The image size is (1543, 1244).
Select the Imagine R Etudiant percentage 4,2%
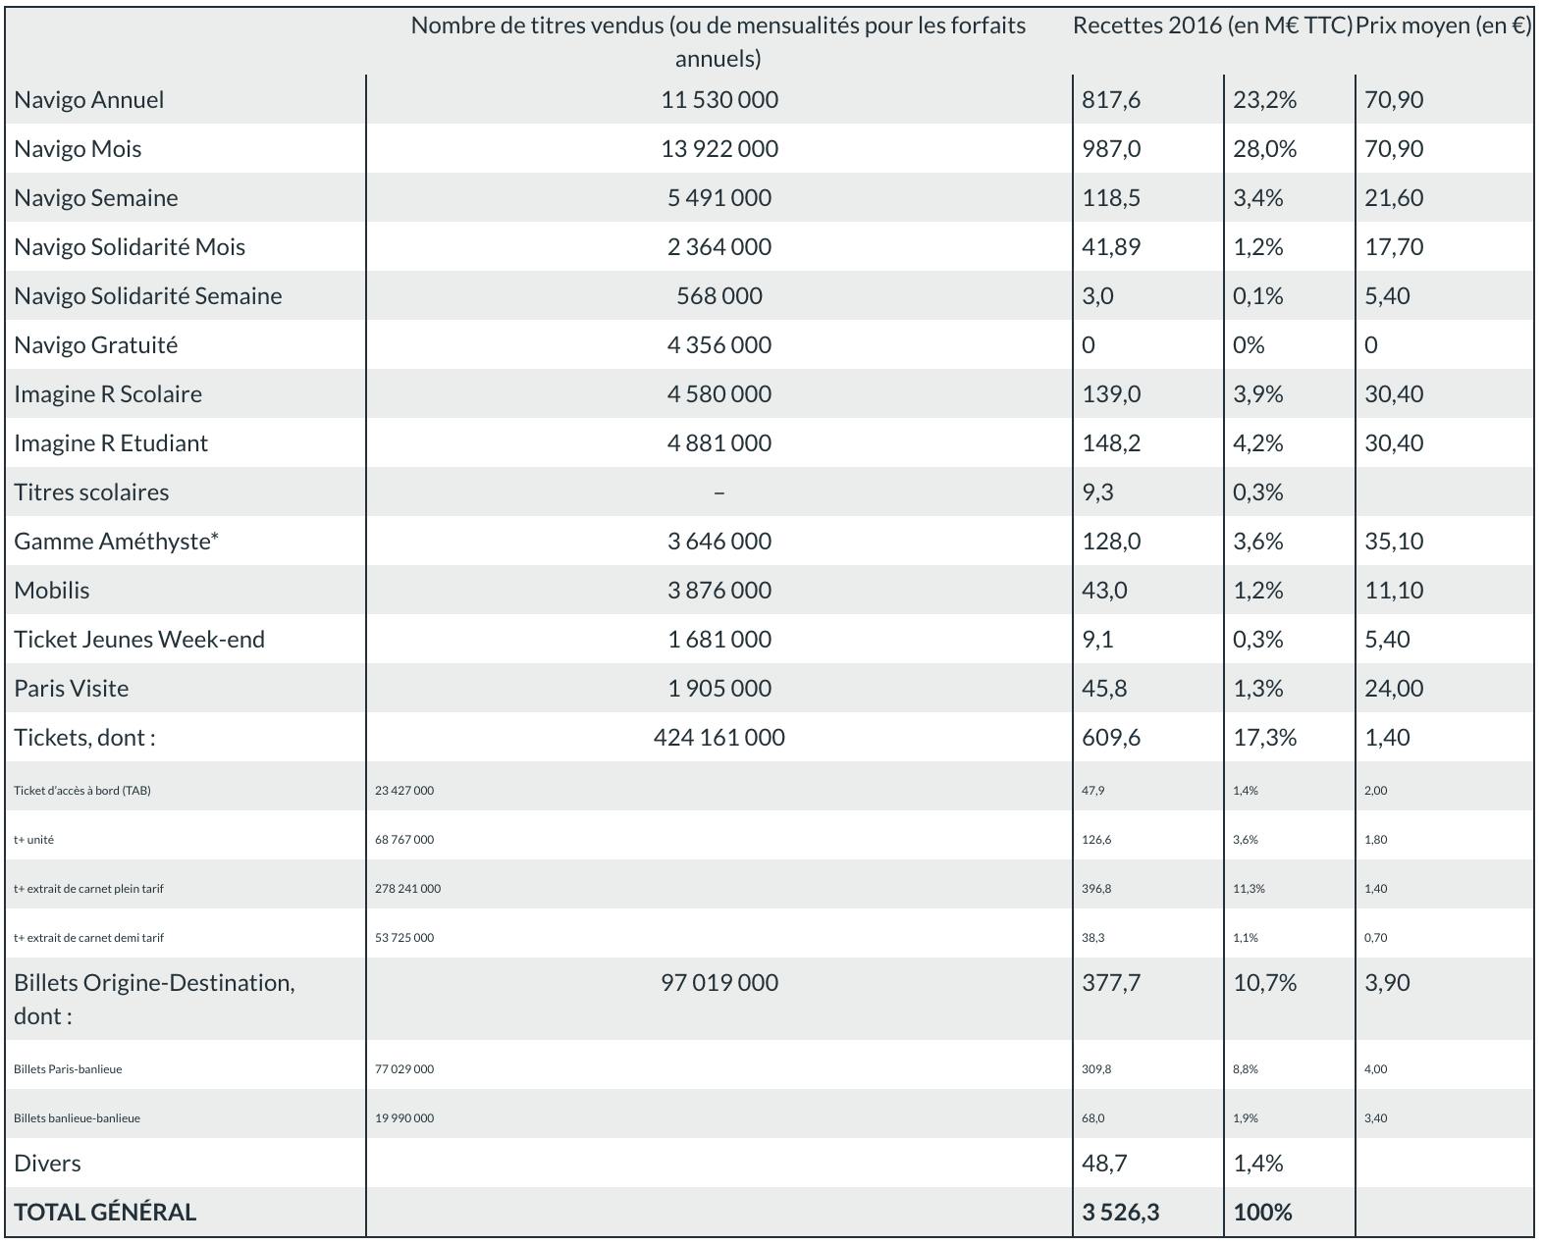[1258, 442]
